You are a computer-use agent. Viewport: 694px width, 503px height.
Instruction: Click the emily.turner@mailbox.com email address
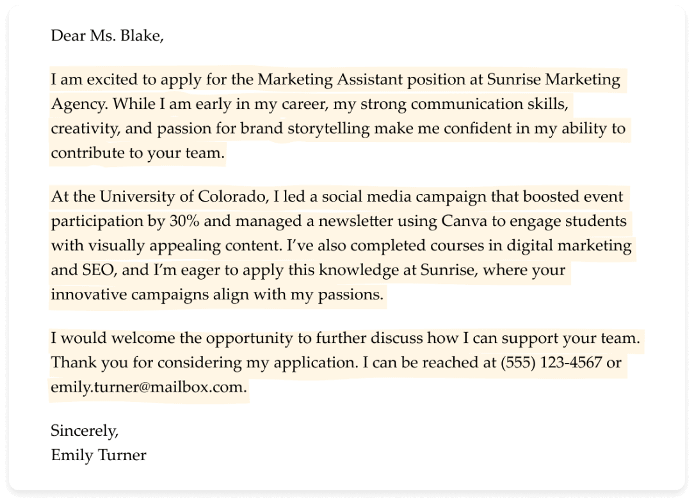click(149, 387)
